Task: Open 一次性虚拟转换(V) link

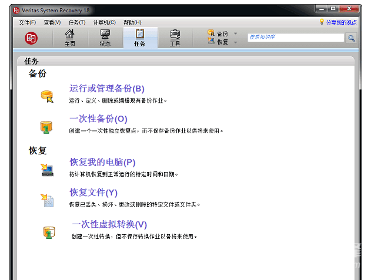Action: coord(109,224)
